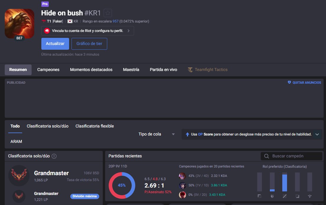The height and width of the screenshot is (205, 326).
Task: Select the champion icon with 0% win rate
Action: click(x=182, y=195)
